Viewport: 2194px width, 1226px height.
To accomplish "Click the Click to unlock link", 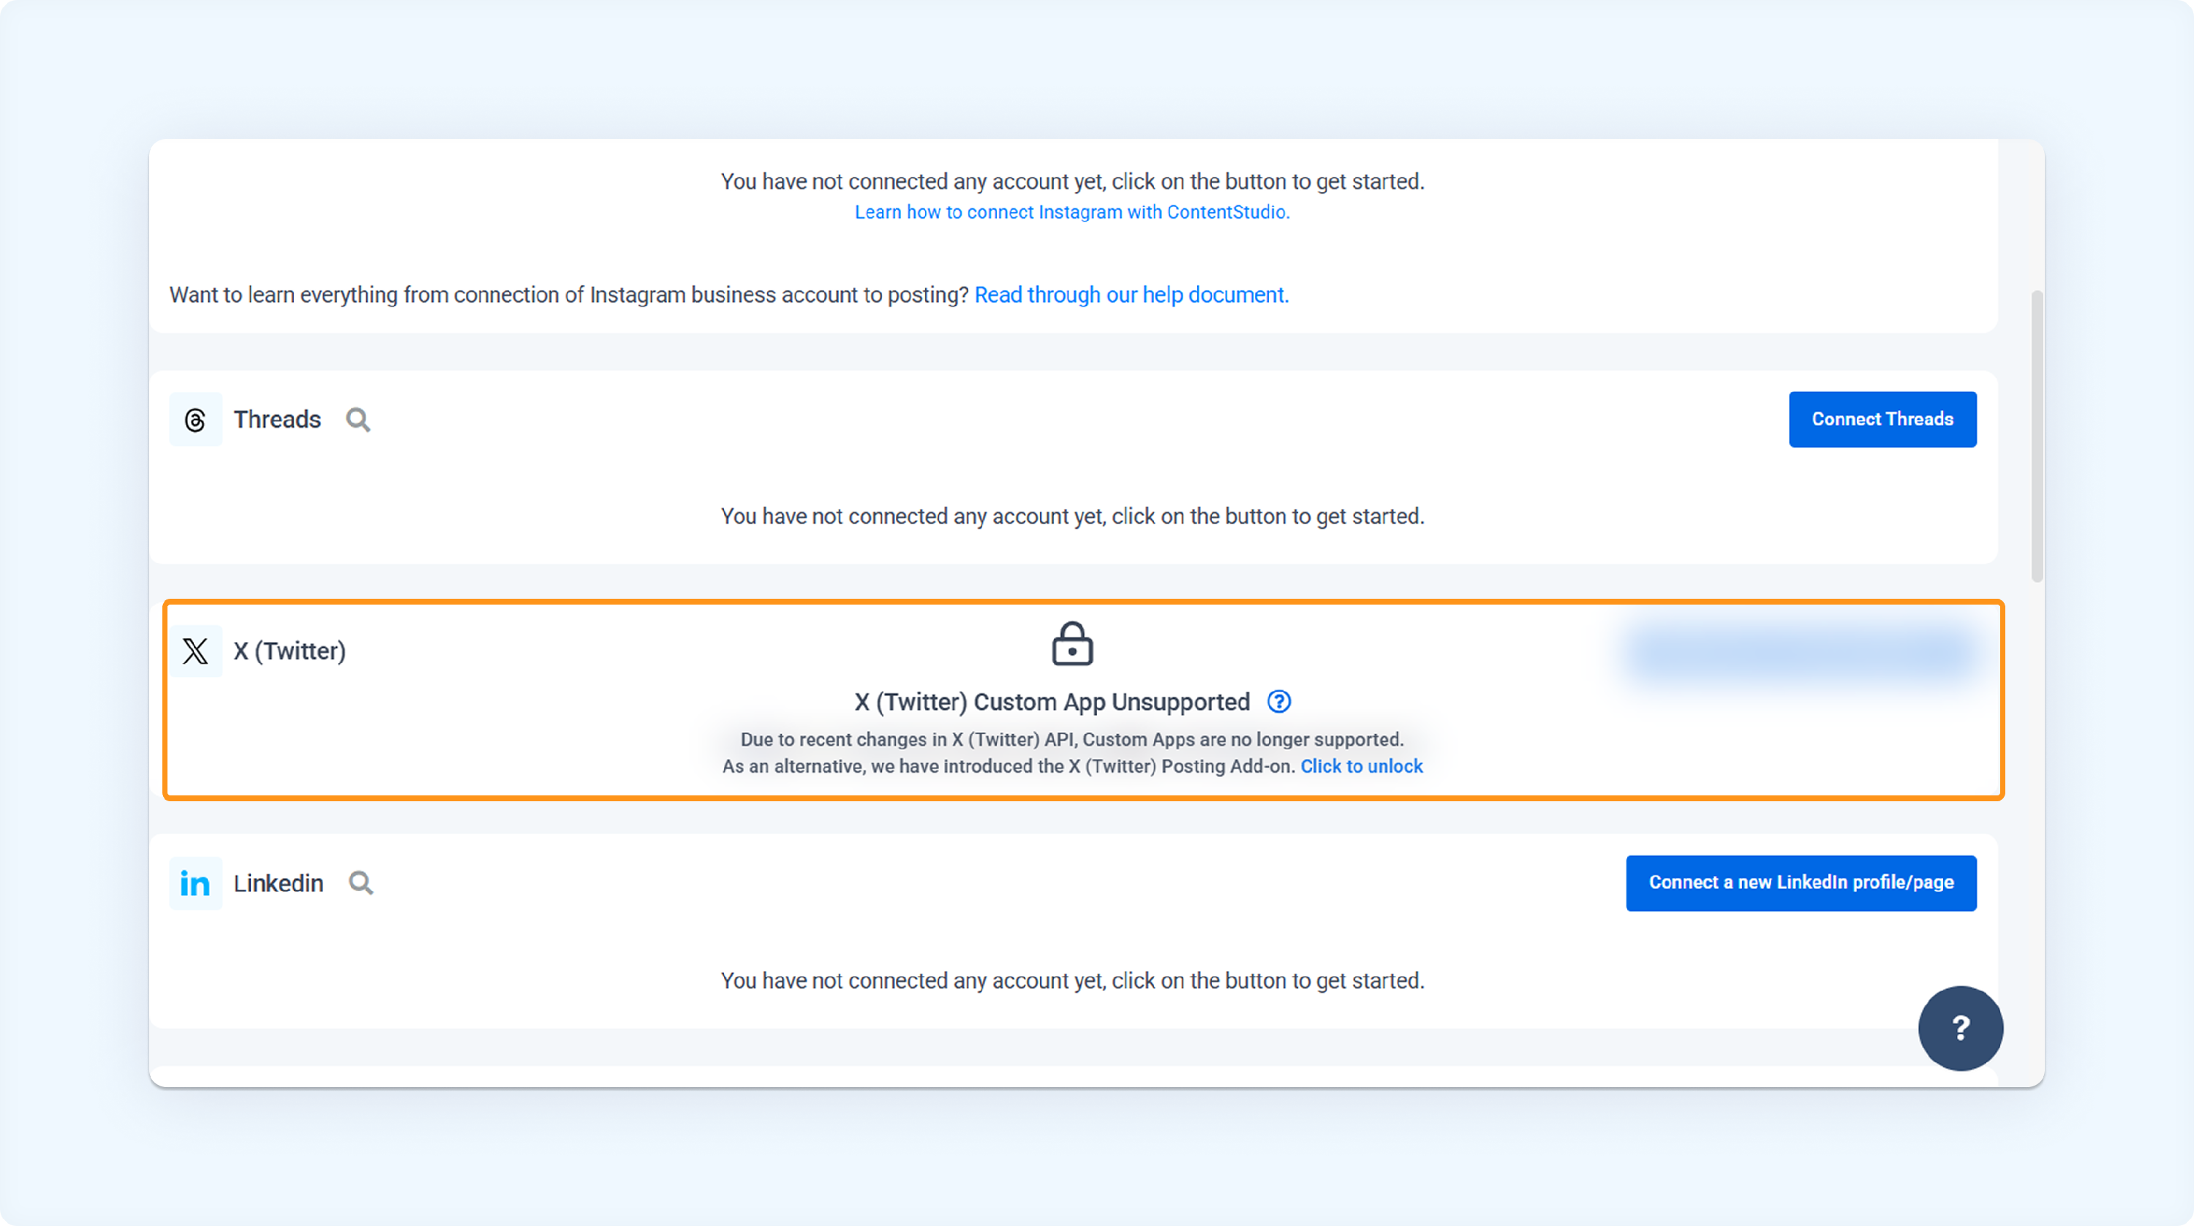I will click(1361, 766).
